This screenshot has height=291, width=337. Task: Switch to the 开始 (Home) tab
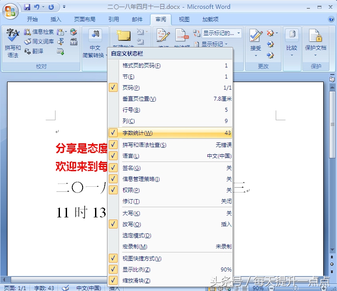(32, 20)
